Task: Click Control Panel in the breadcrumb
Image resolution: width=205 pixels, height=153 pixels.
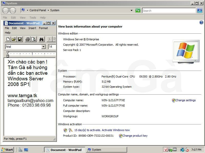Action: pos(38,10)
